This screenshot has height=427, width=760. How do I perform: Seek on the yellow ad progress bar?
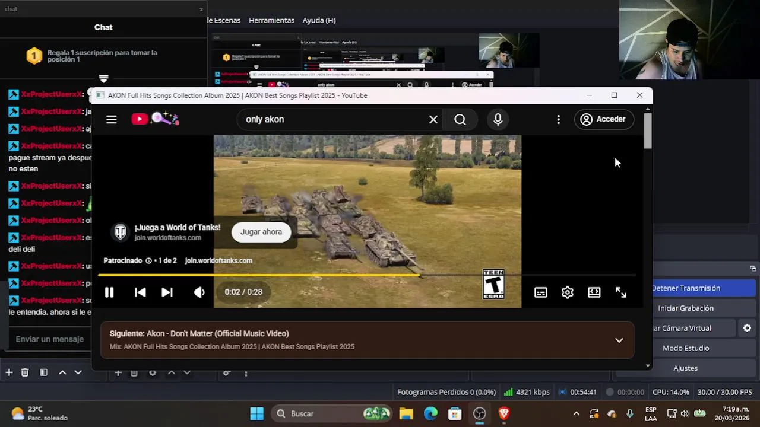pyautogui.click(x=366, y=275)
